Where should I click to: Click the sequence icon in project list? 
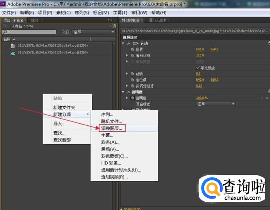click(13, 53)
